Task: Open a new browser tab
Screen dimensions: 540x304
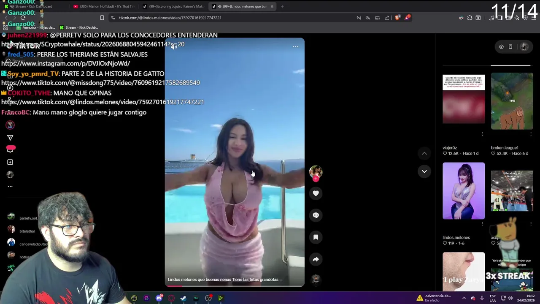Action: 282,6
